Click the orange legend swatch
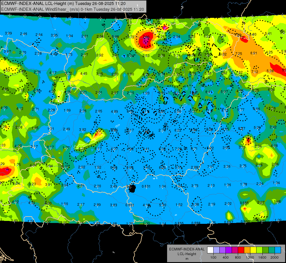286x263 pixels. (247, 250)
